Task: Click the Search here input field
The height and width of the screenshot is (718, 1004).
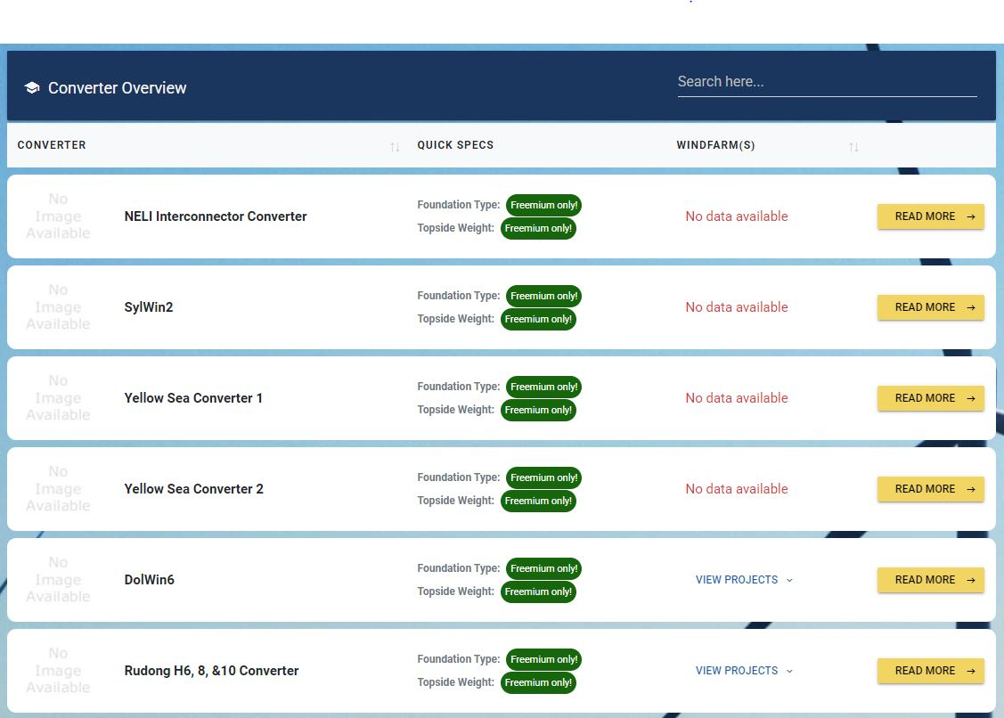Action: point(827,81)
